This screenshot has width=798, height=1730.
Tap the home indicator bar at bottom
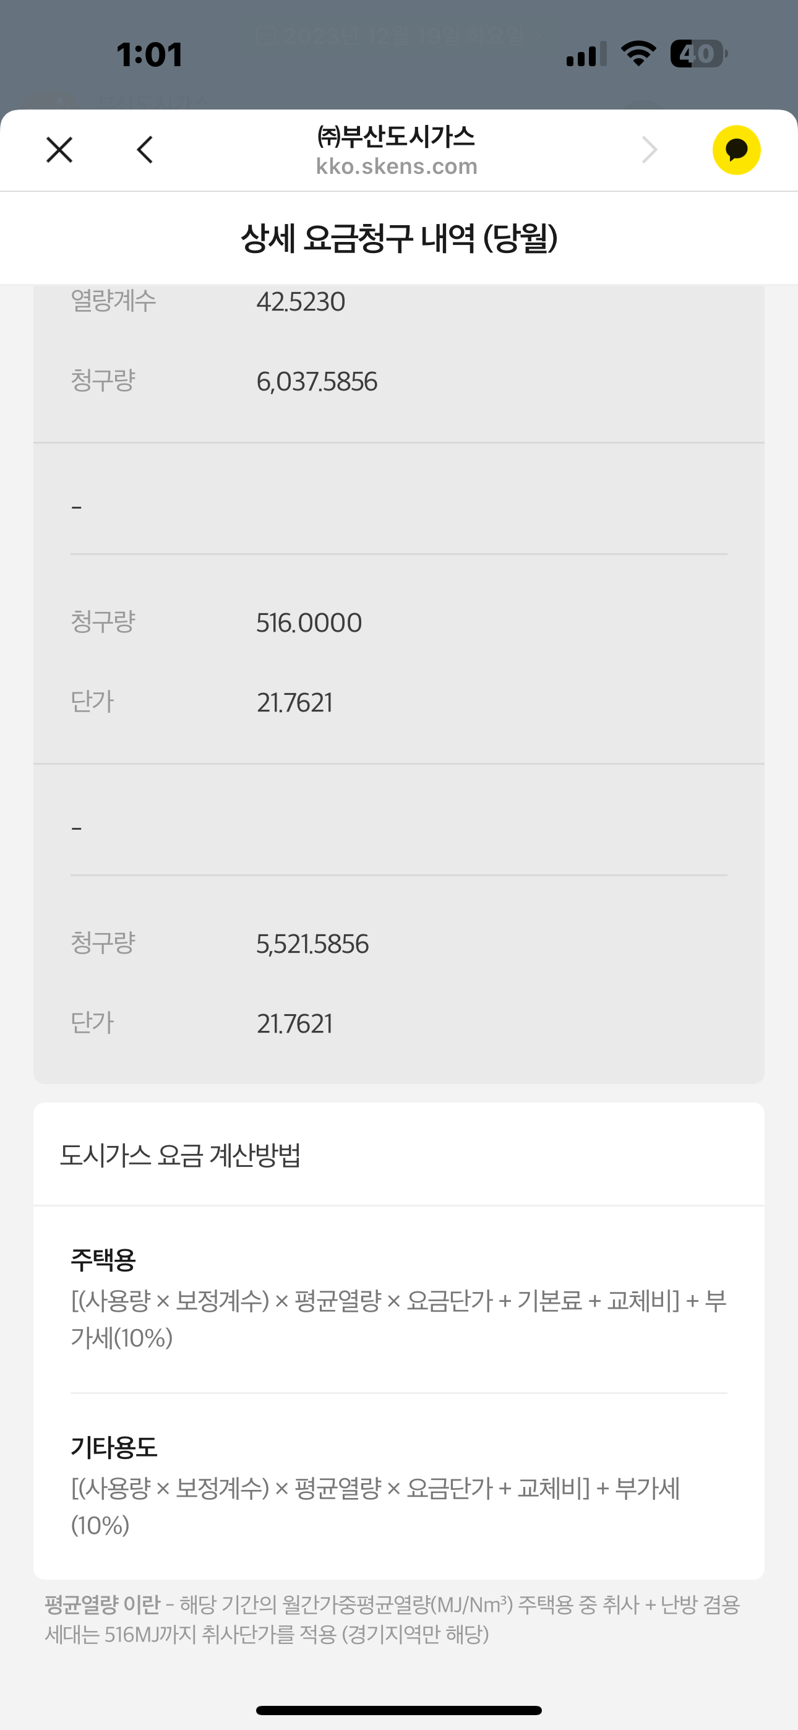(399, 1711)
